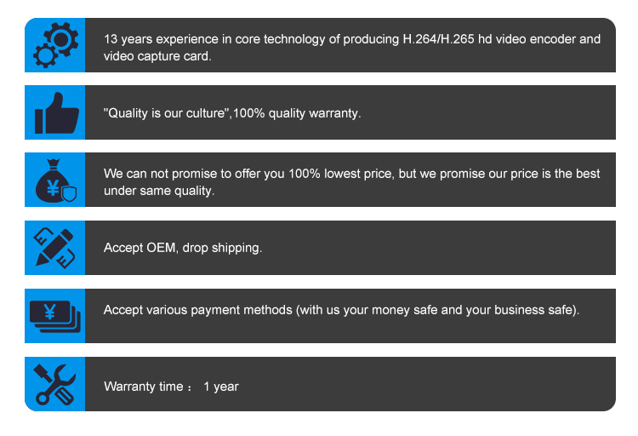This screenshot has height=436, width=638.
Task: Click the "video capture card." text
Action: (x=157, y=56)
